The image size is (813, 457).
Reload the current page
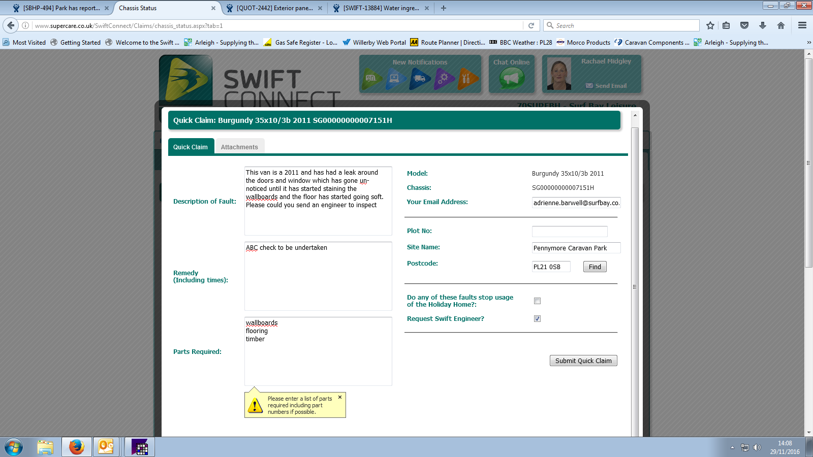coord(531,25)
